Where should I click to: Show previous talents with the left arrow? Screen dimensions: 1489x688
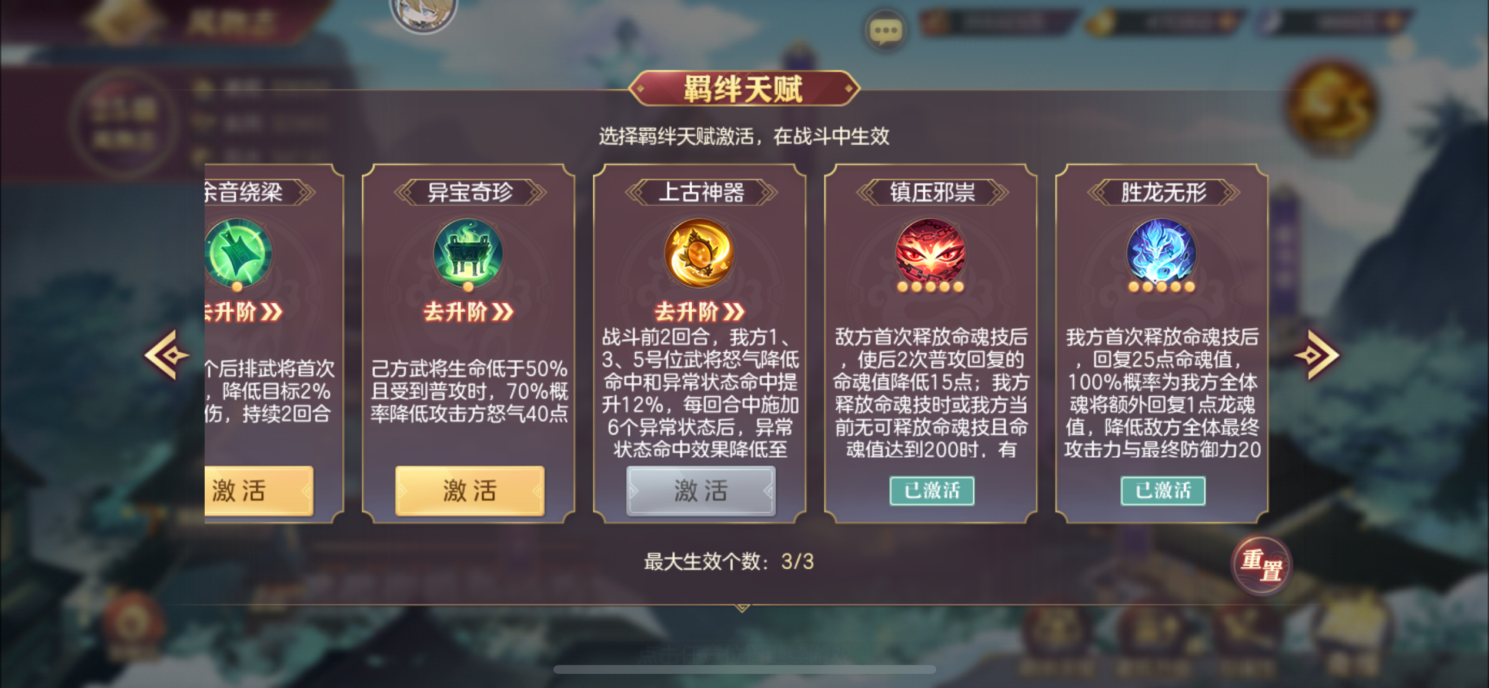pos(166,355)
